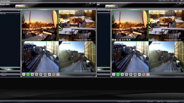Start video recording on selected right camera
The width and height of the screenshot is (184, 103).
click(113, 40)
